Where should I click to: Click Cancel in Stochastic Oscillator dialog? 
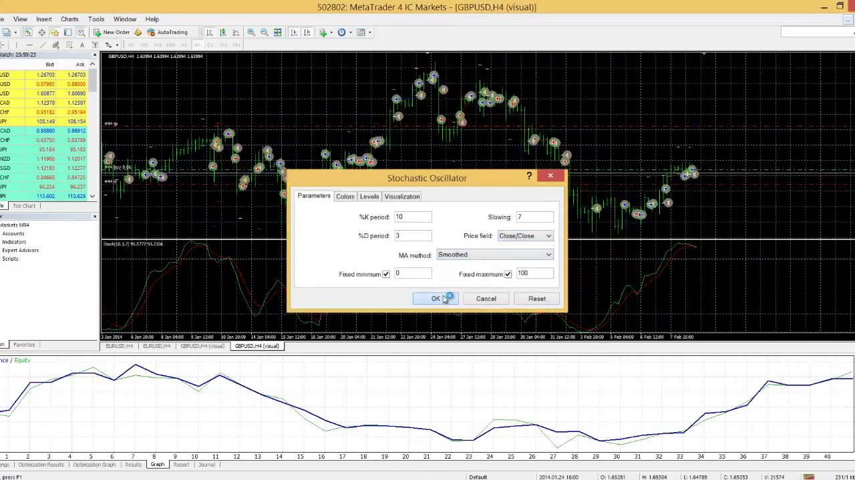pyautogui.click(x=486, y=299)
